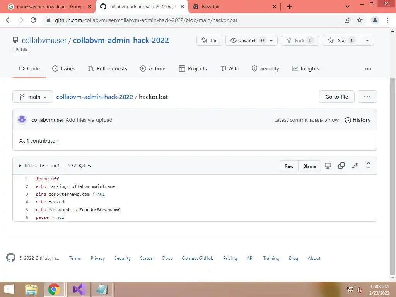Image resolution: width=396 pixels, height=297 pixels.
Task: Click the collabvmuser avatar in commit row
Action: 22,120
